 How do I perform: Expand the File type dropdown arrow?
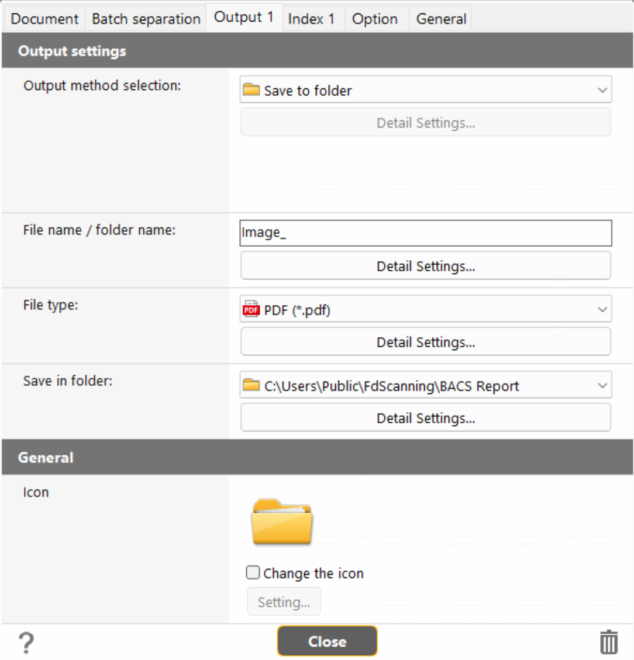[x=602, y=309]
